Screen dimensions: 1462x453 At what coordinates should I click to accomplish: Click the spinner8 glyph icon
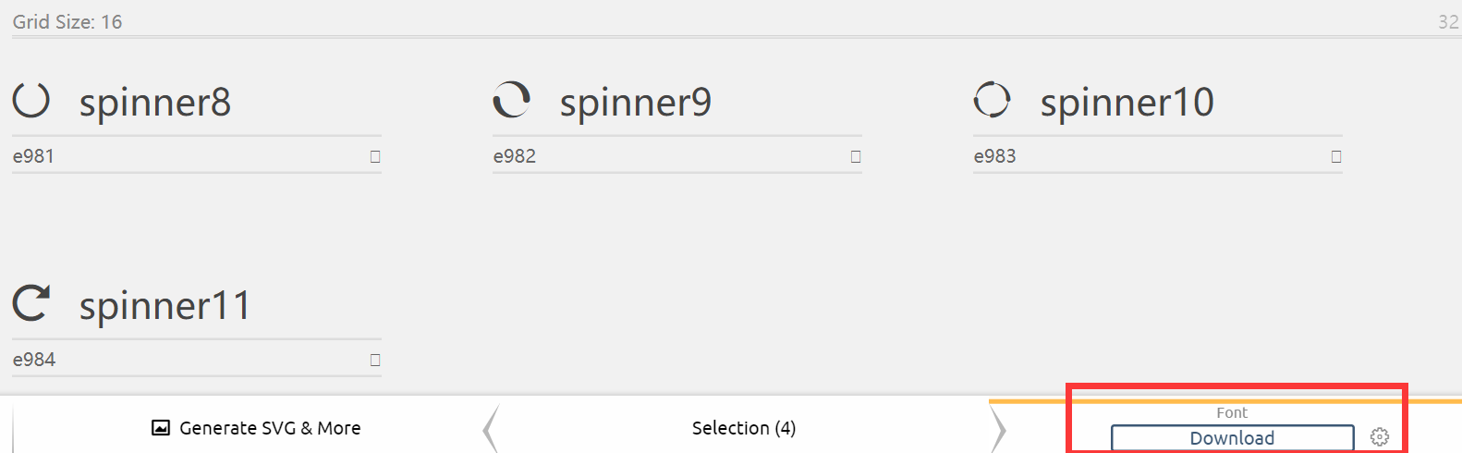(x=30, y=100)
